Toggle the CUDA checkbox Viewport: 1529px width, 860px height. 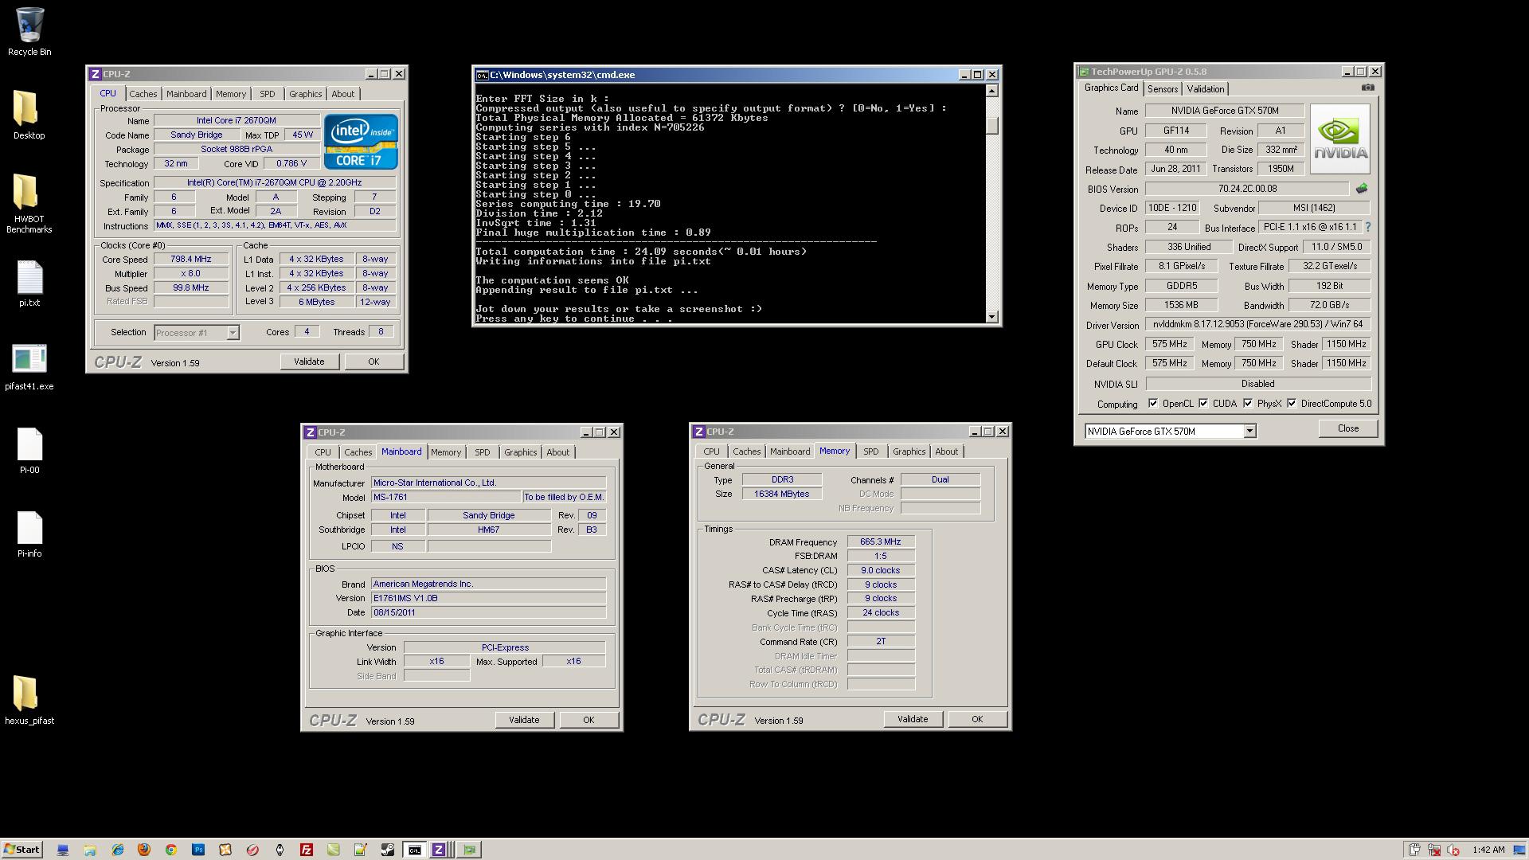click(1203, 404)
